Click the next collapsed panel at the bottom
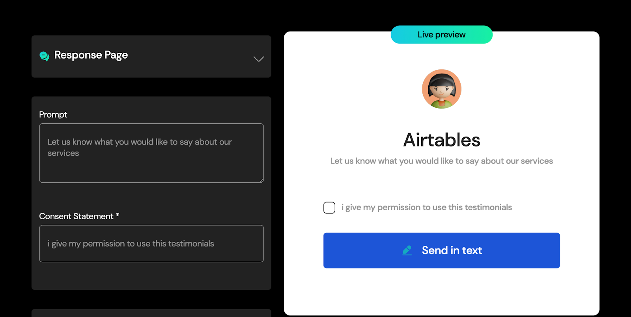 (x=151, y=313)
